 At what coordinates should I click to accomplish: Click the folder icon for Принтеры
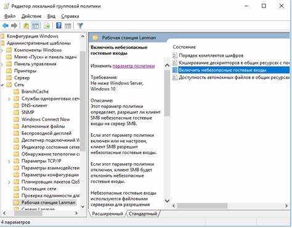point(9,71)
